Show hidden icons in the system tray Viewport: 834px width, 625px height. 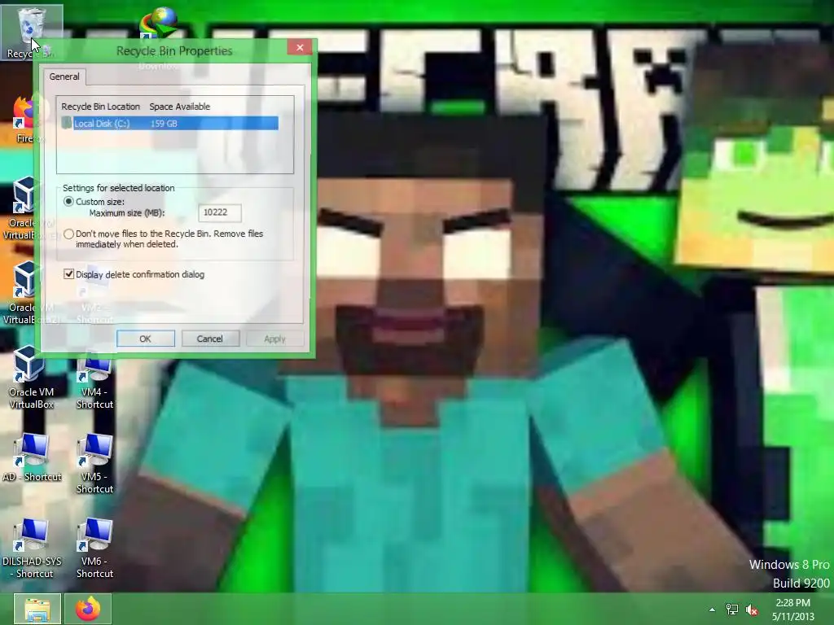(712, 610)
